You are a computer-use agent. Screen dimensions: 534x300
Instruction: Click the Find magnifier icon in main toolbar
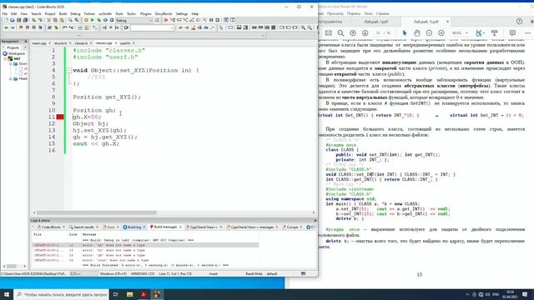70,20
